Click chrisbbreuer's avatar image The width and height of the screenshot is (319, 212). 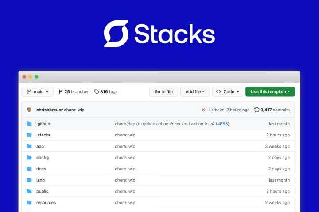tap(29, 110)
